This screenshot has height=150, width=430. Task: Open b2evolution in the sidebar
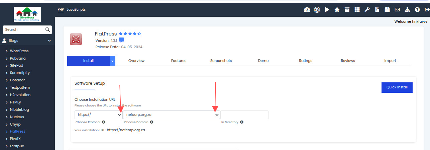[20, 95]
